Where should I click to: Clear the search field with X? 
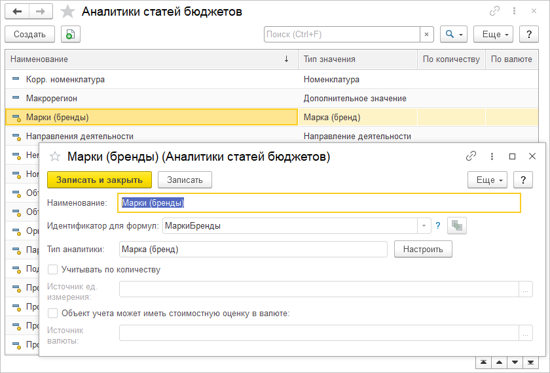[427, 35]
